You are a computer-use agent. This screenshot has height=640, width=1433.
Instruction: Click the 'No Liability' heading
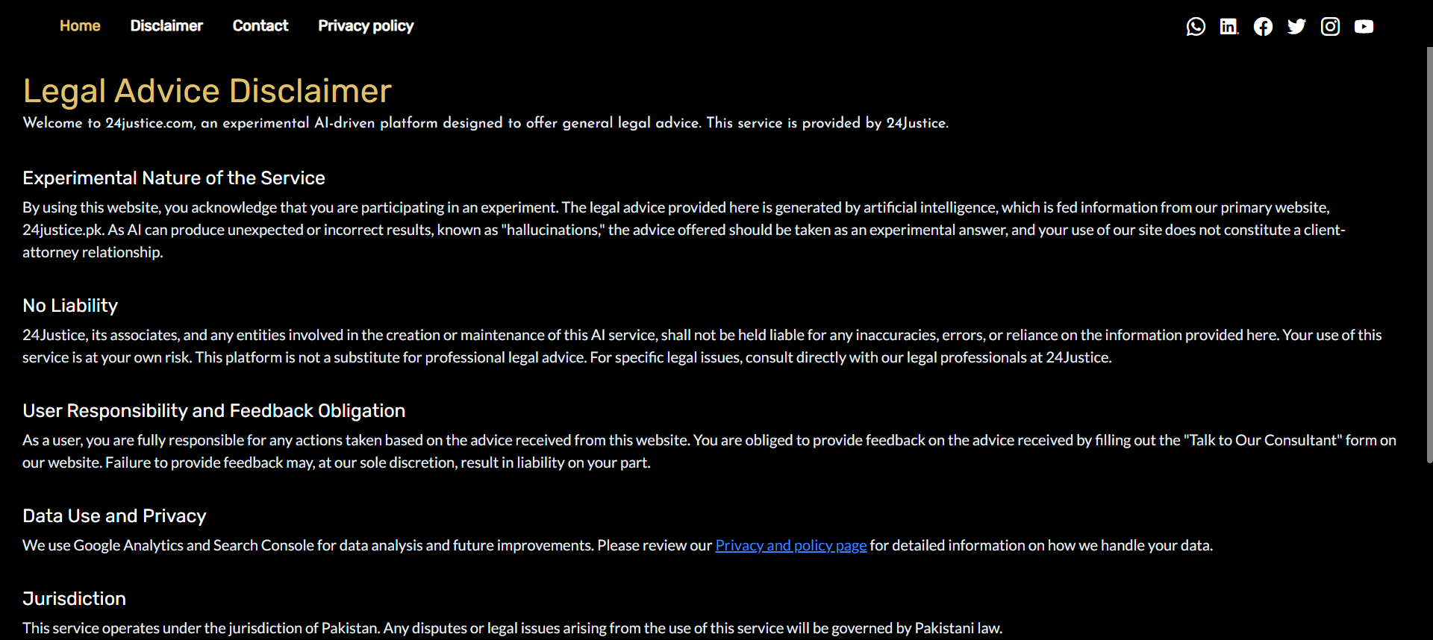70,305
